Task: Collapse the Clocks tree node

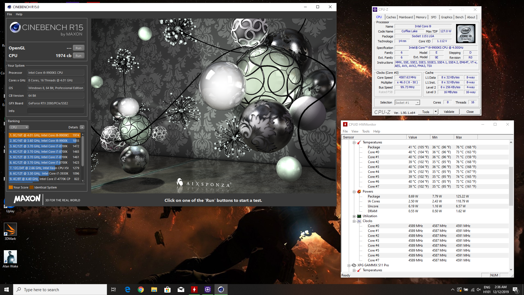Action: click(x=354, y=221)
